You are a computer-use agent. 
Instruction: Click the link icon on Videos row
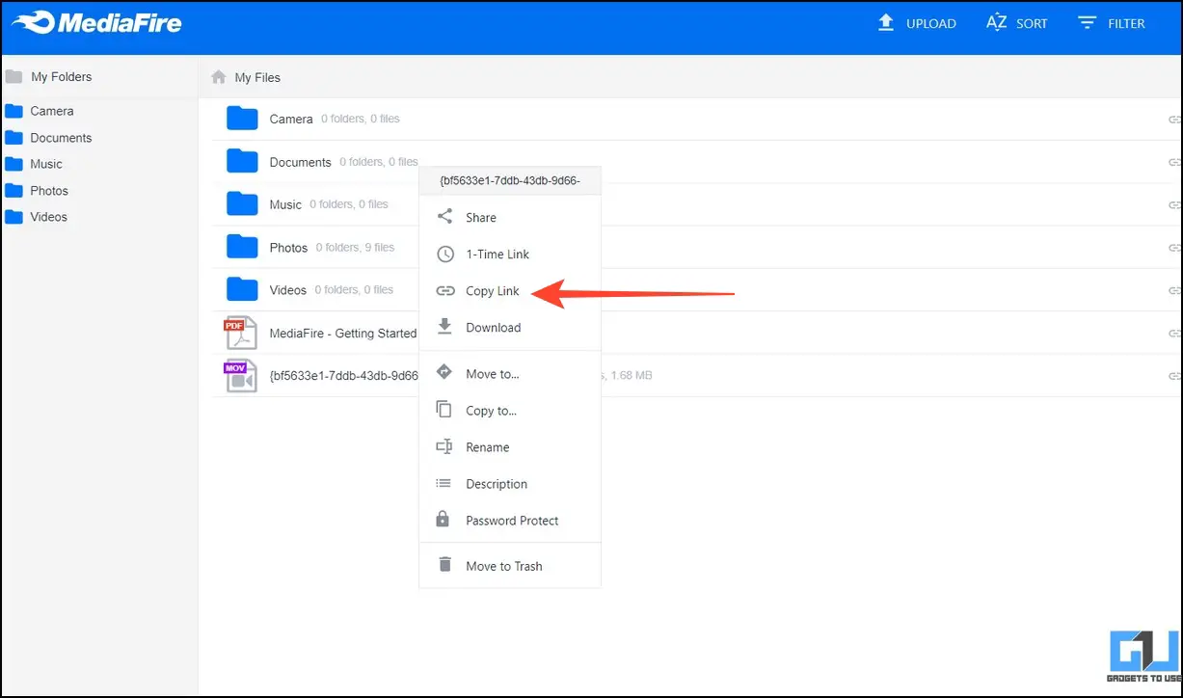1174,290
